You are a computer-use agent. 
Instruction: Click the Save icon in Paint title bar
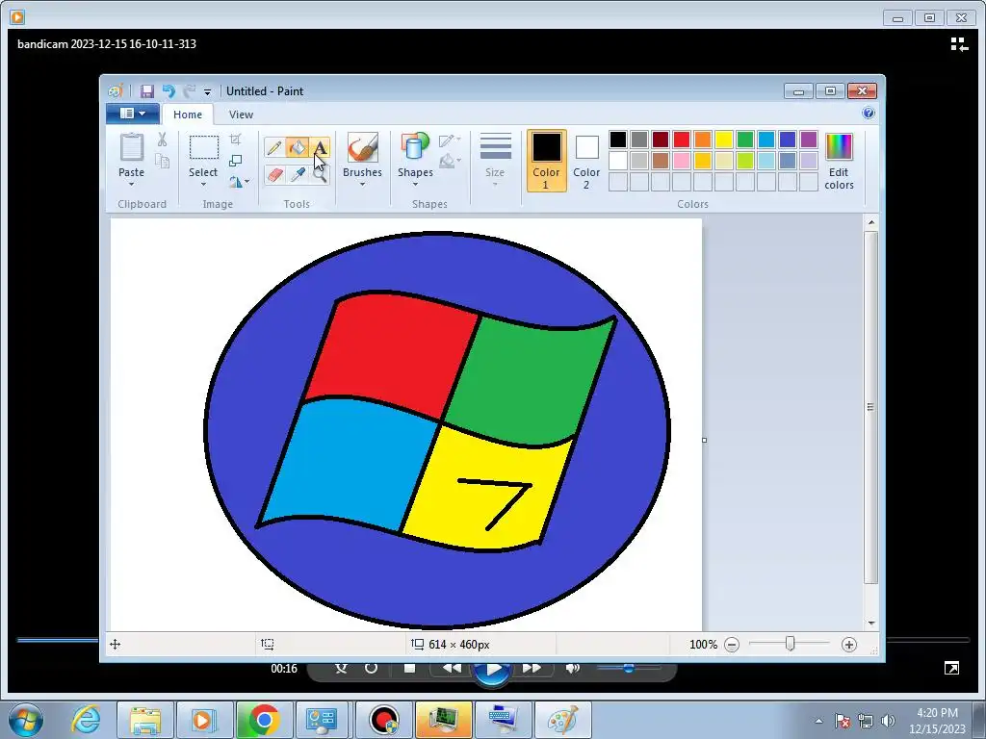[x=147, y=91]
